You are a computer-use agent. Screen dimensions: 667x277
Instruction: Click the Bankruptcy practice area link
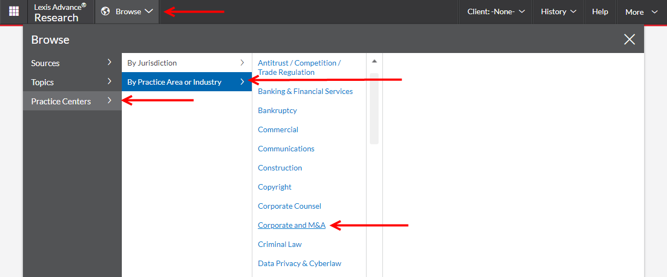click(x=278, y=110)
